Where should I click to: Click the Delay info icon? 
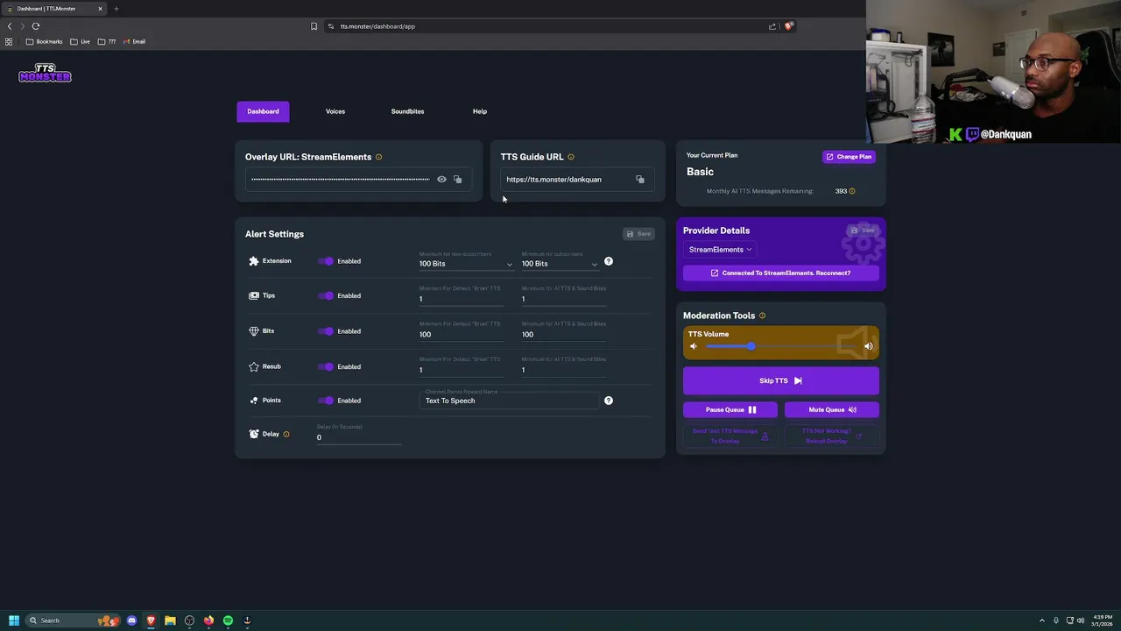286,434
